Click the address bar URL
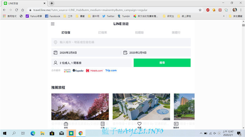 click(90, 10)
